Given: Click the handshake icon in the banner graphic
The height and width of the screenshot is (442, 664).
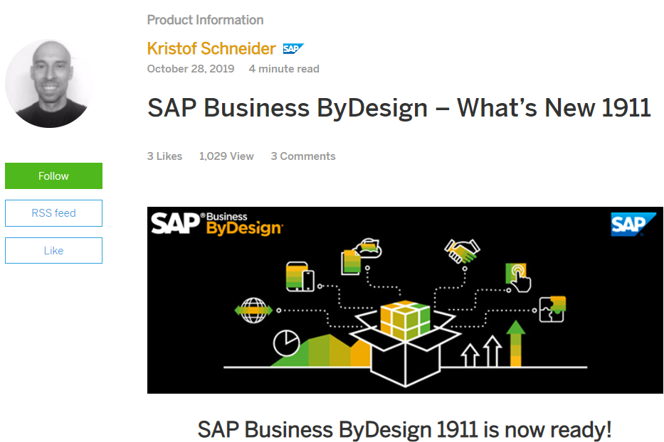Looking at the screenshot, I should coord(462,250).
